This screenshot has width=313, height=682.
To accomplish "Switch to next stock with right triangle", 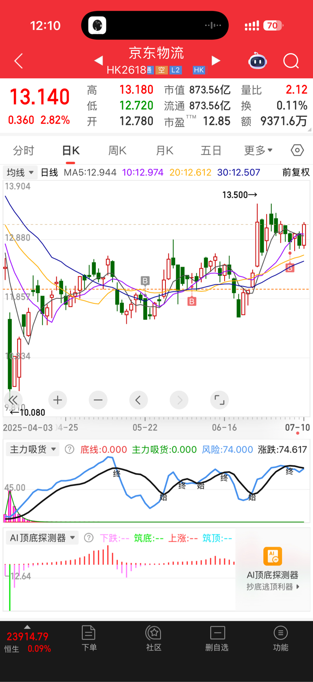I will point(216,61).
